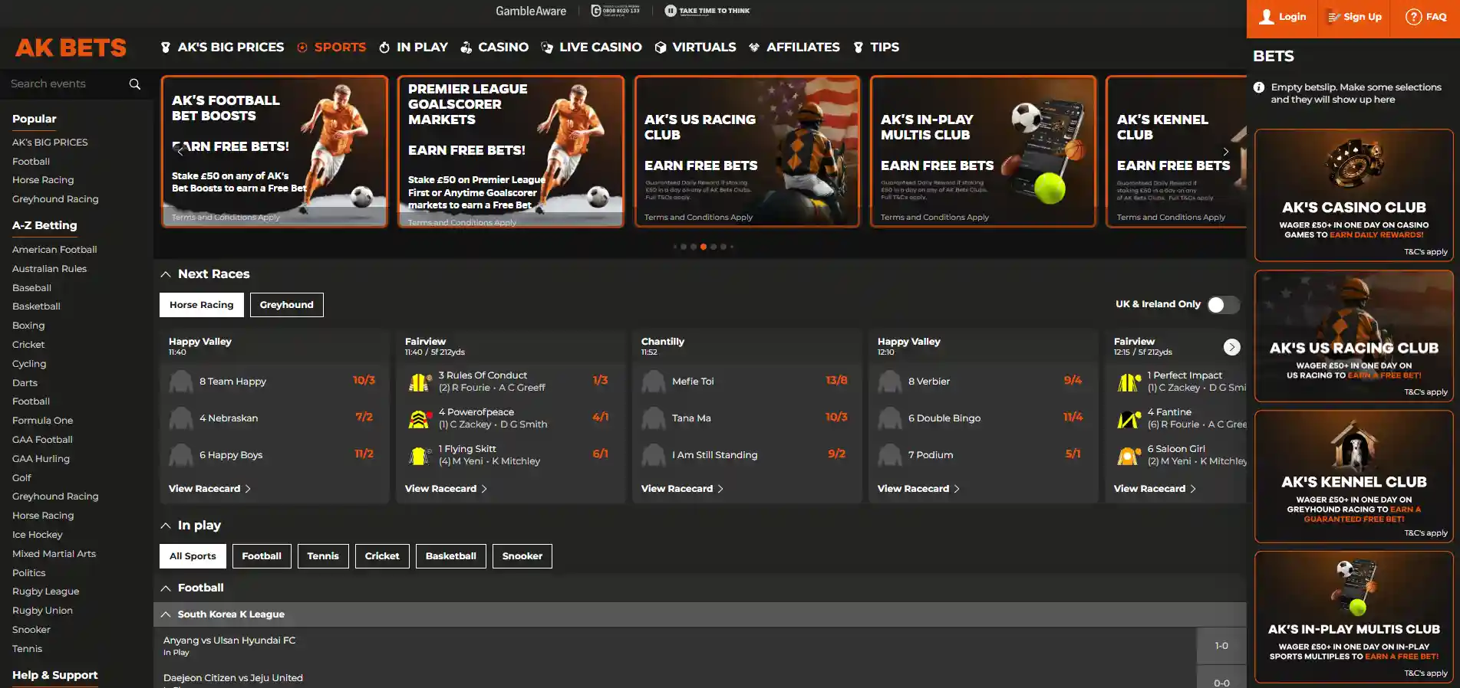Click the GambleAware logo

click(531, 11)
